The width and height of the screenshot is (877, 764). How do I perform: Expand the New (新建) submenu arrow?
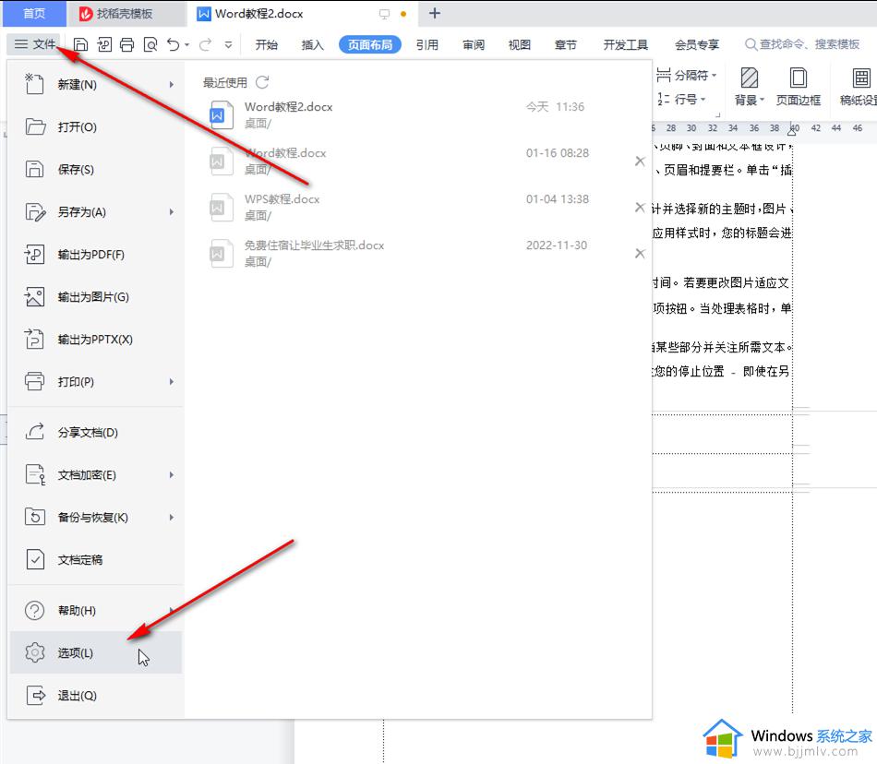point(172,85)
